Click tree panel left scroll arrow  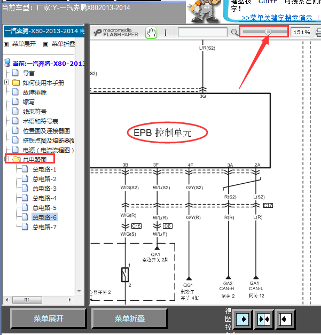(x=7, y=300)
